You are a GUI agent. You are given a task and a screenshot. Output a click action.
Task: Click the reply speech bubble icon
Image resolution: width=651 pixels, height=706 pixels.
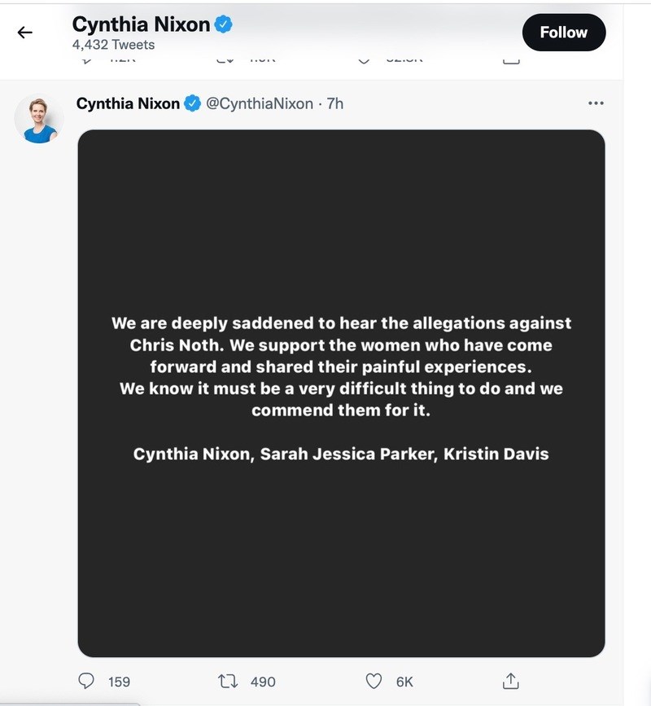tap(88, 681)
